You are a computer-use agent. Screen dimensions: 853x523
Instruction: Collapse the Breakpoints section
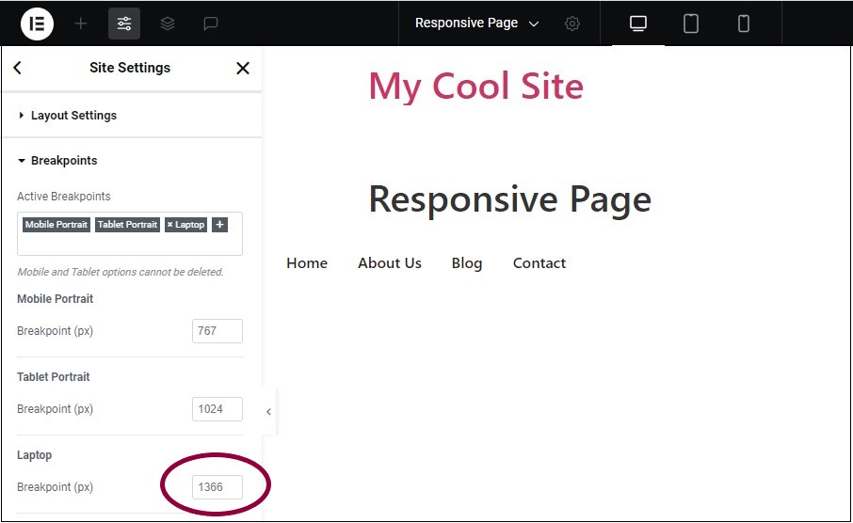[63, 161]
